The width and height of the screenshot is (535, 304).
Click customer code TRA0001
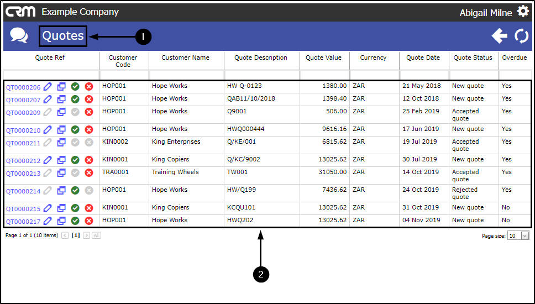coord(116,172)
